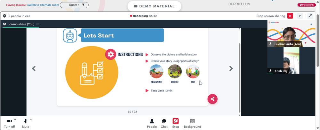Switch to CURRICULUM tab

[x=239, y=4]
